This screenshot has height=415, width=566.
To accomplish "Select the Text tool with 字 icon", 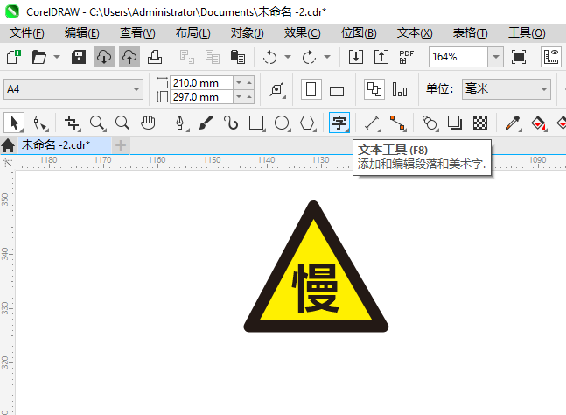I will tap(339, 123).
